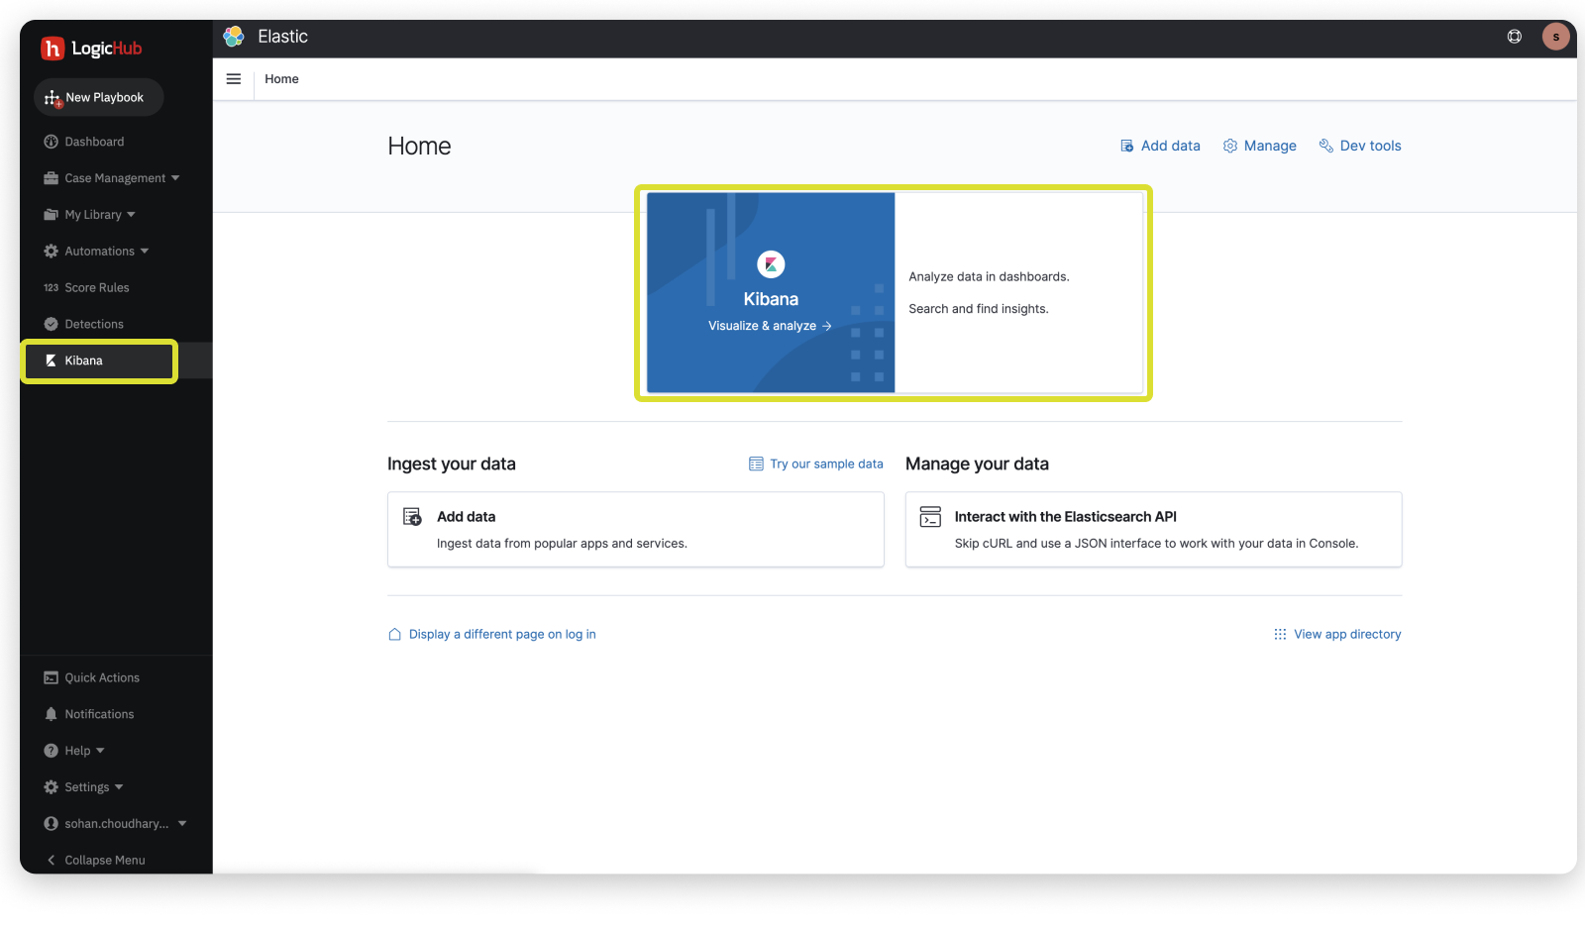Click the Dashboard gauge icon
1585x927 pixels.
coord(51,142)
